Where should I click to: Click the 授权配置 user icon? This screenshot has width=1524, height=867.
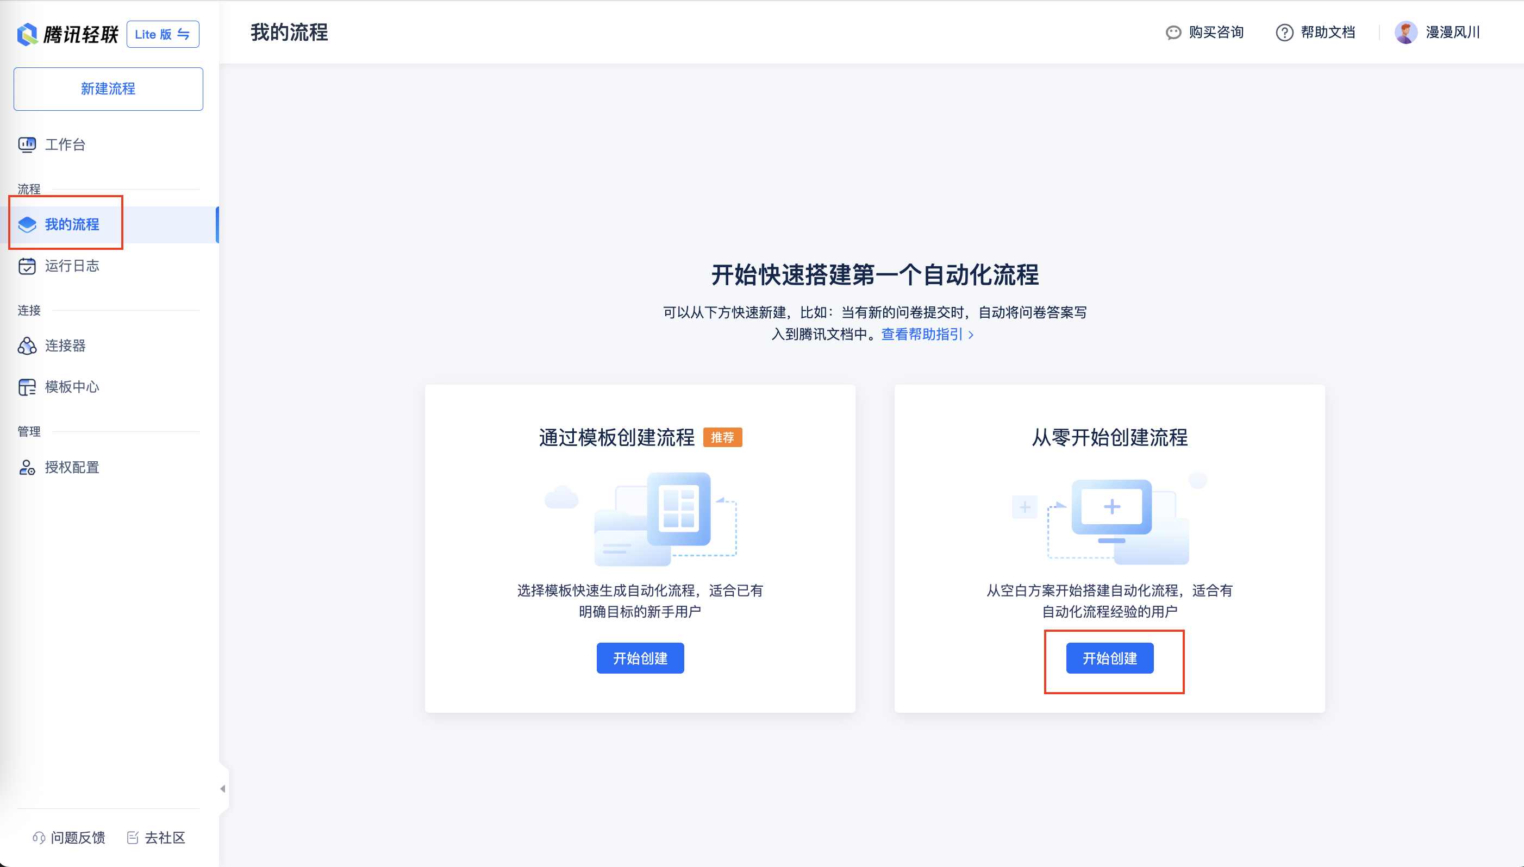tap(27, 467)
